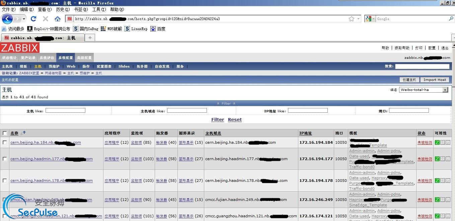The height and width of the screenshot is (221, 455).
Task: Apply the filter with the Filter link
Action: 218,119
